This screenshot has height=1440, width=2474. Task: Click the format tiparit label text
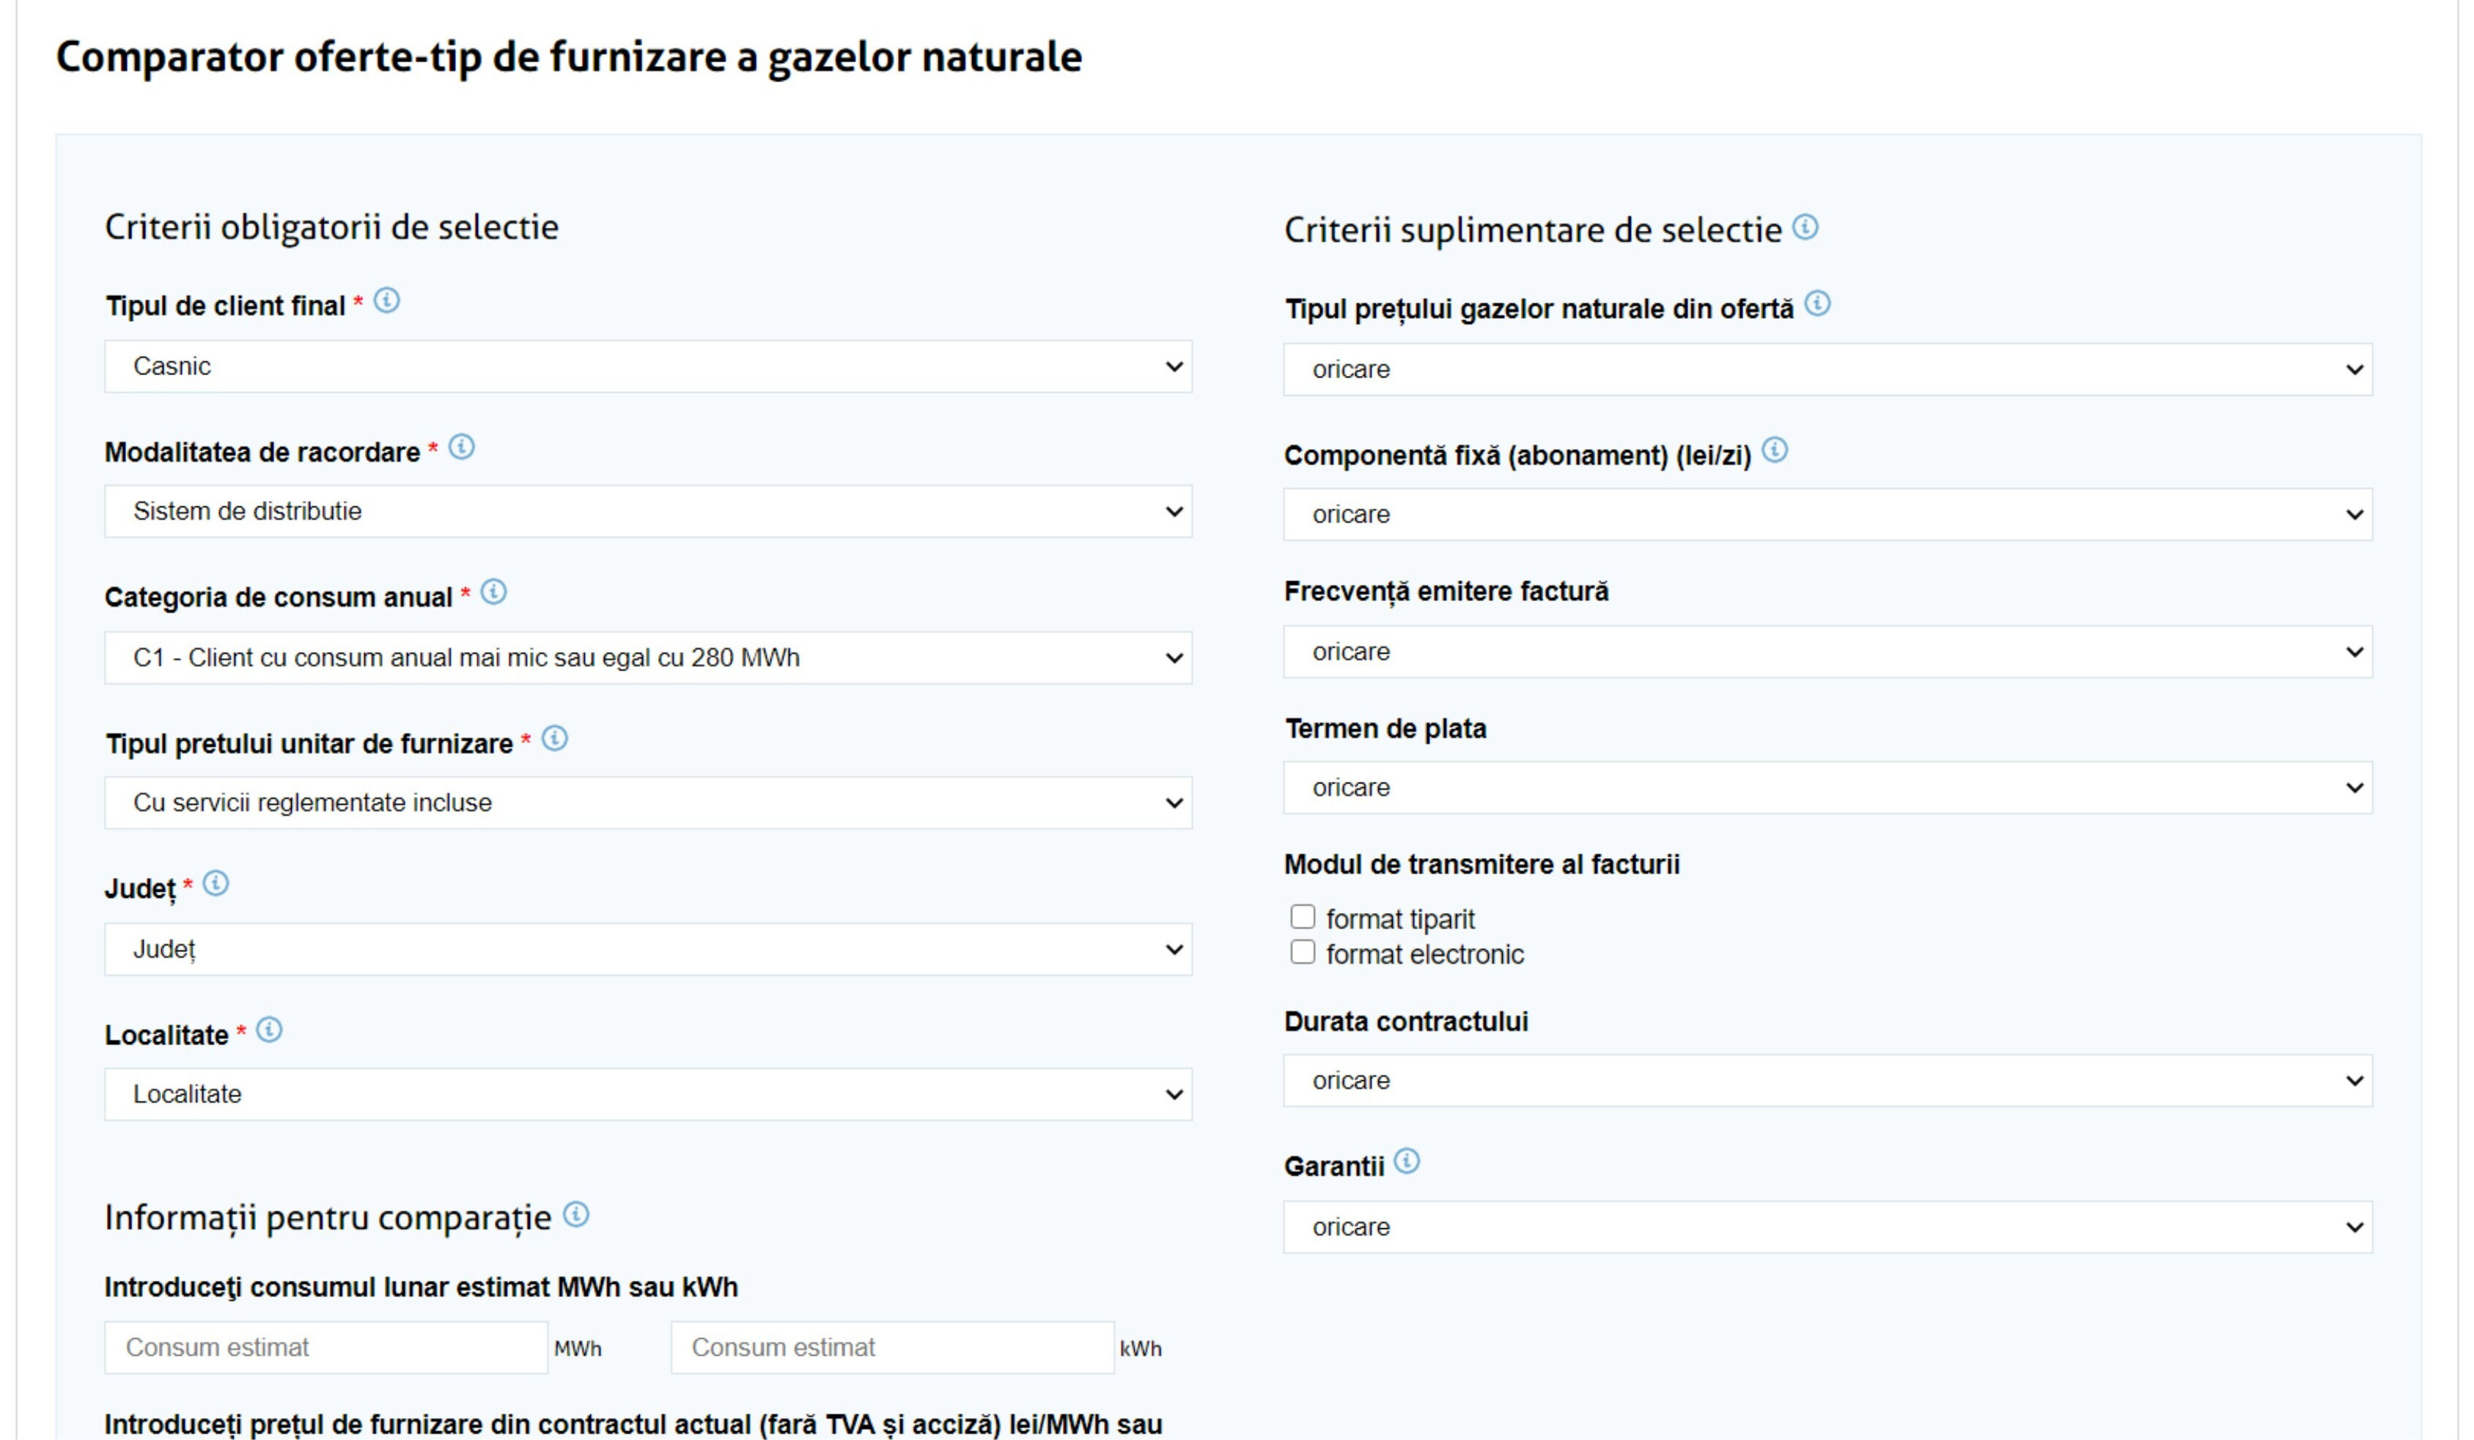tap(1400, 920)
